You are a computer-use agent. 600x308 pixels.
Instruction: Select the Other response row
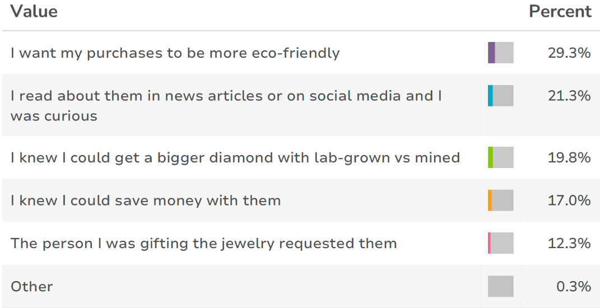pos(32,287)
